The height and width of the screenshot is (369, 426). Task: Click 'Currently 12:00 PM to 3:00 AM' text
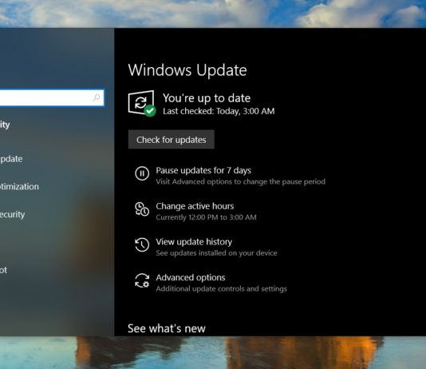(x=206, y=217)
